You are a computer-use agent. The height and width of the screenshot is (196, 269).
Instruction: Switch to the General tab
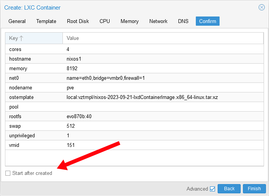click(17, 21)
